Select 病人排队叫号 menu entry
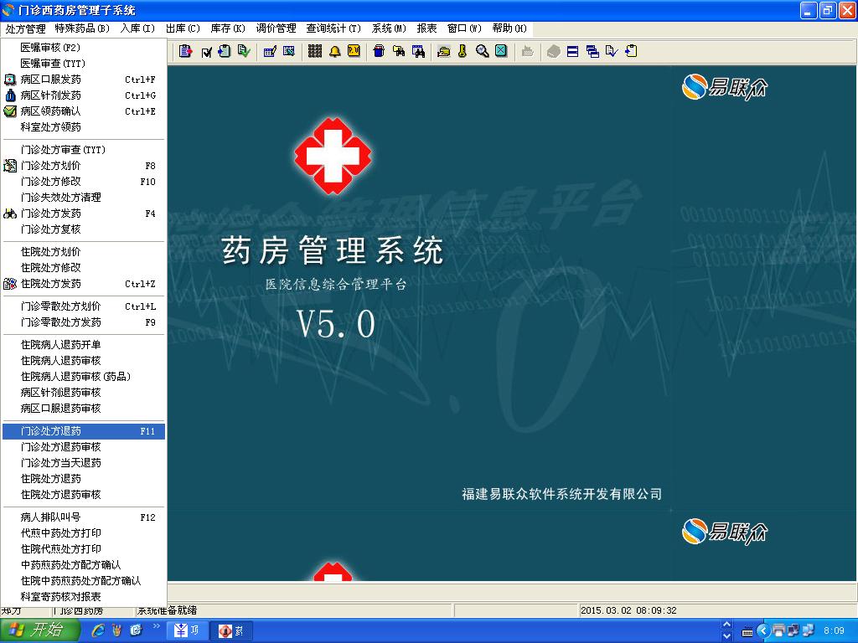 [x=84, y=517]
